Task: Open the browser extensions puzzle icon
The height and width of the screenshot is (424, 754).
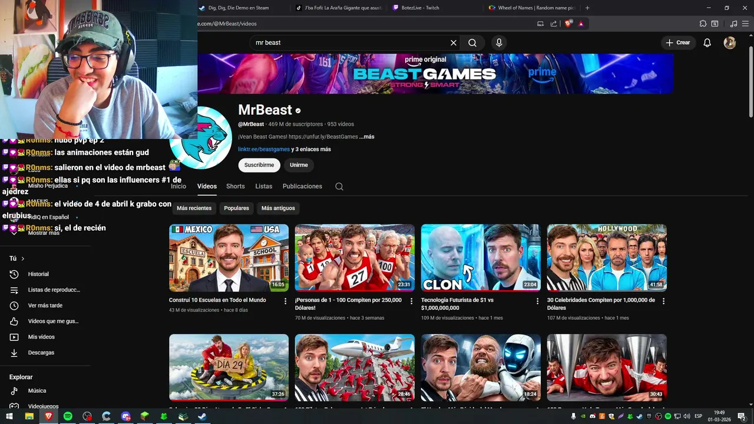Action: [x=703, y=24]
